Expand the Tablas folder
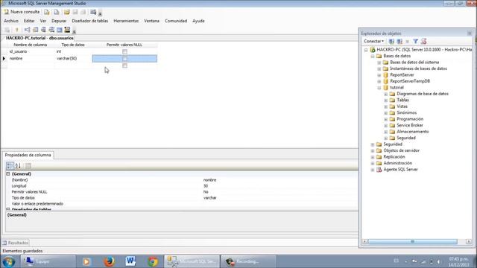 (386, 100)
